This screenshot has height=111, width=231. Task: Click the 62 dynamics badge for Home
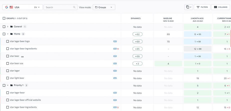[137, 34]
